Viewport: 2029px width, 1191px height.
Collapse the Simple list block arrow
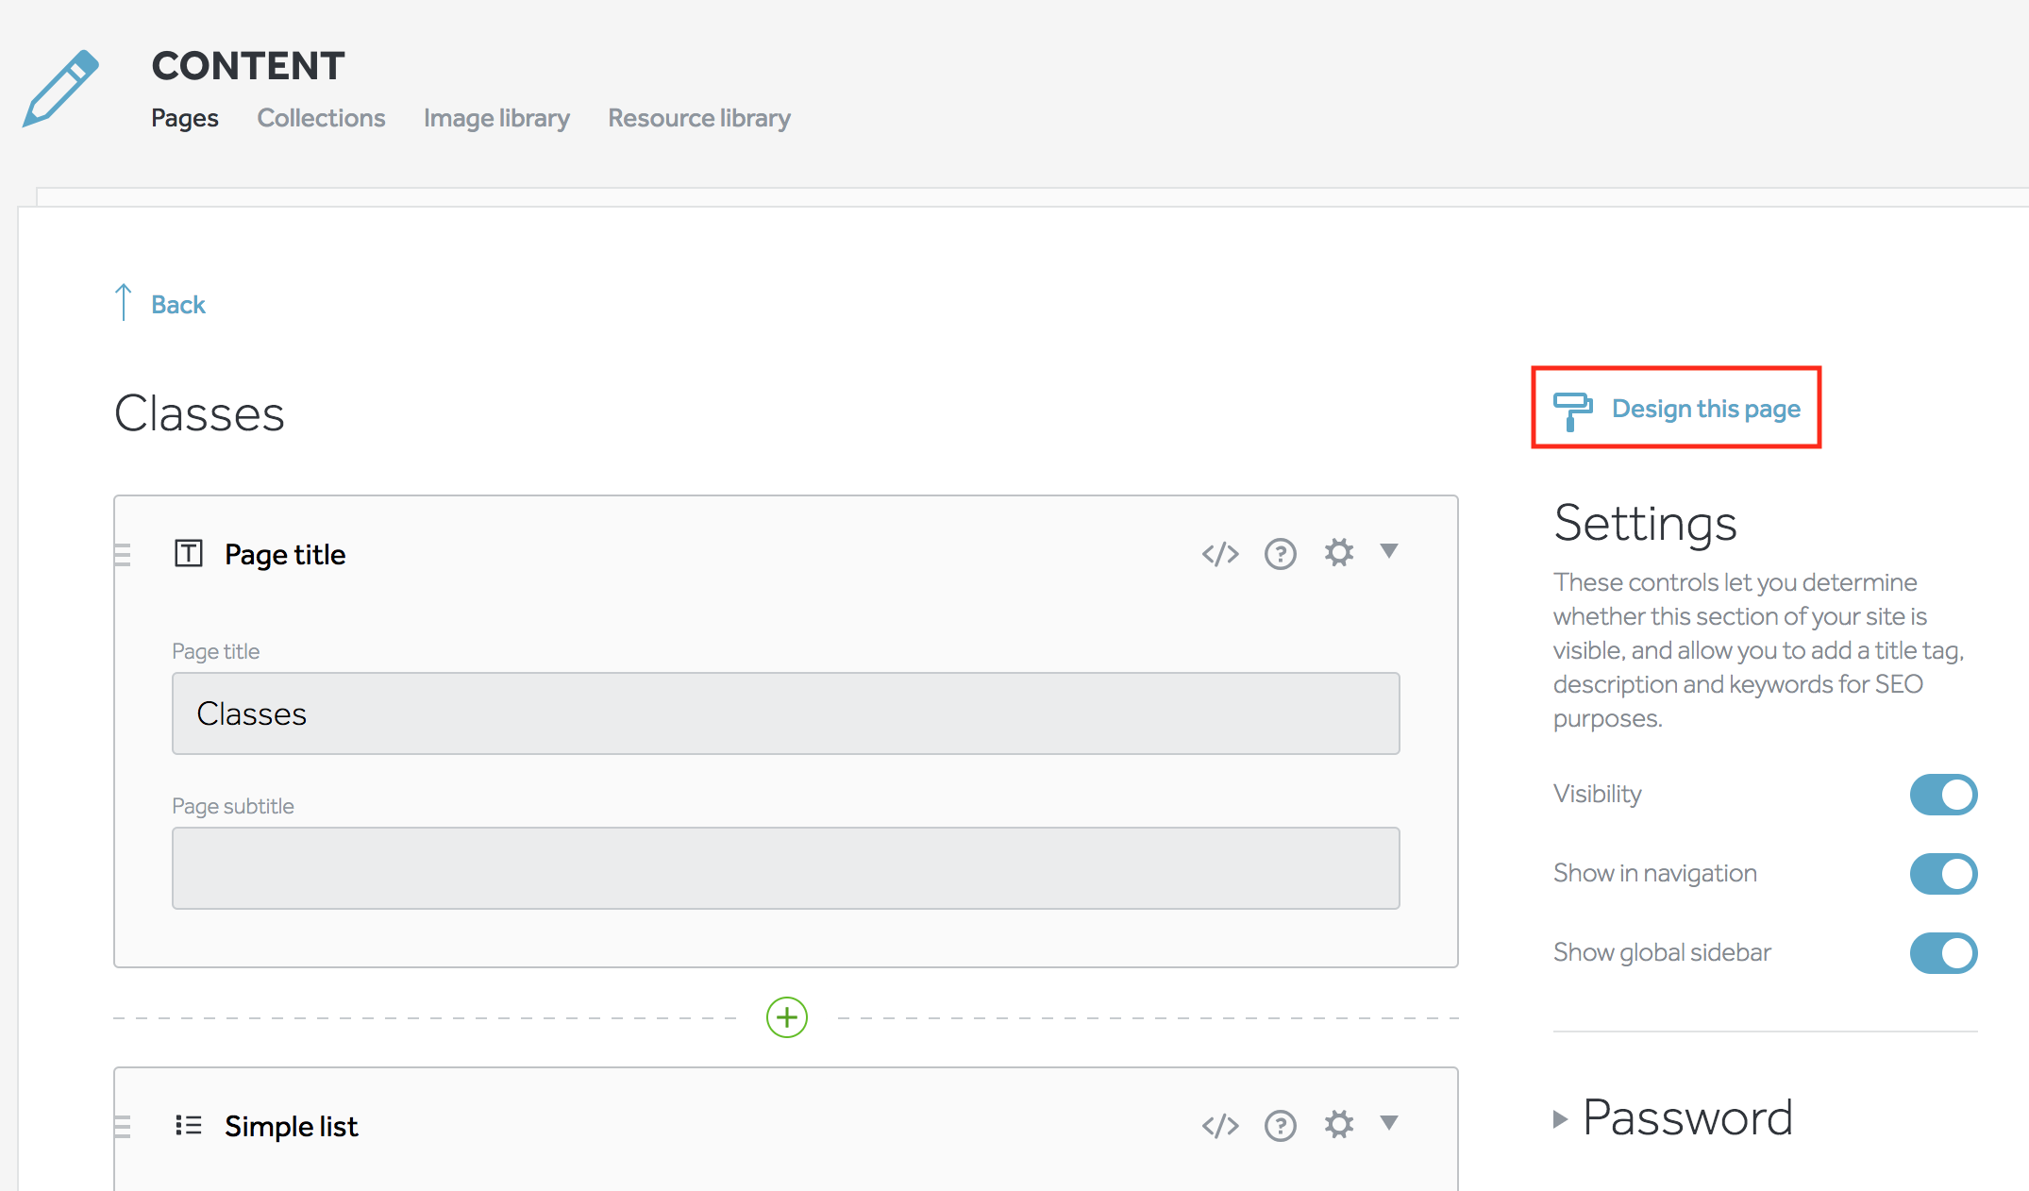[x=1388, y=1122]
